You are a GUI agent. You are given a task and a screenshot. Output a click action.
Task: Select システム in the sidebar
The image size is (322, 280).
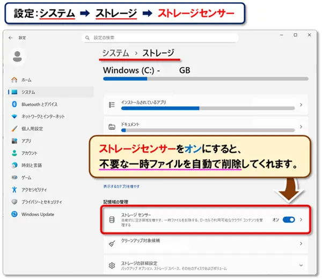click(x=51, y=92)
